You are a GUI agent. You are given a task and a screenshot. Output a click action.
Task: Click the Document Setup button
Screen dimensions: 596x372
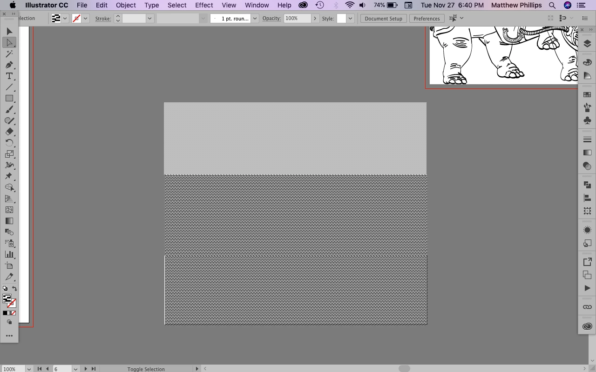pyautogui.click(x=383, y=18)
